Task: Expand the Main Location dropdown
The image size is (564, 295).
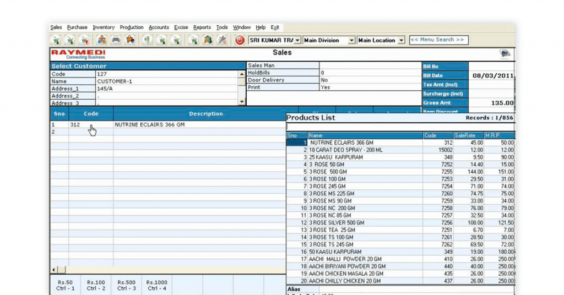Action: pyautogui.click(x=401, y=40)
